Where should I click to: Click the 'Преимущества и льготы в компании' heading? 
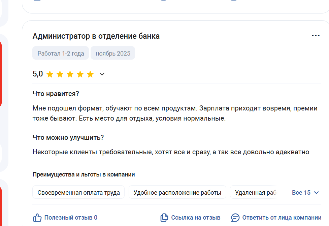tap(84, 174)
